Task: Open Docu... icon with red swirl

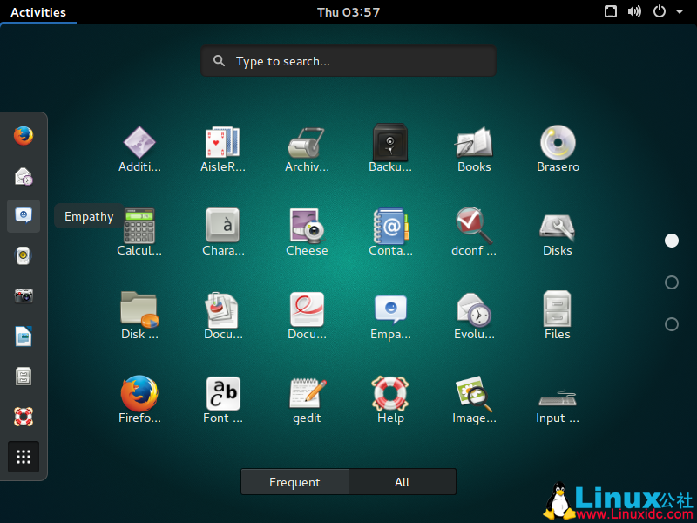Action: 307,309
